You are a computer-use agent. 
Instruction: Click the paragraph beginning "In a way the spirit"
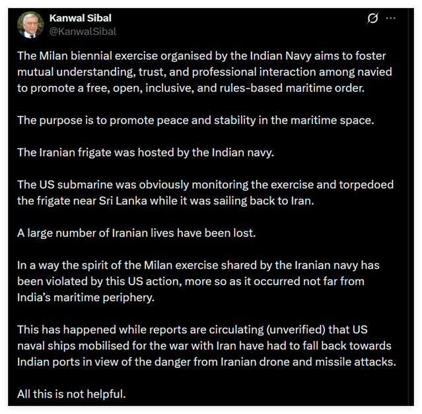tap(198, 283)
